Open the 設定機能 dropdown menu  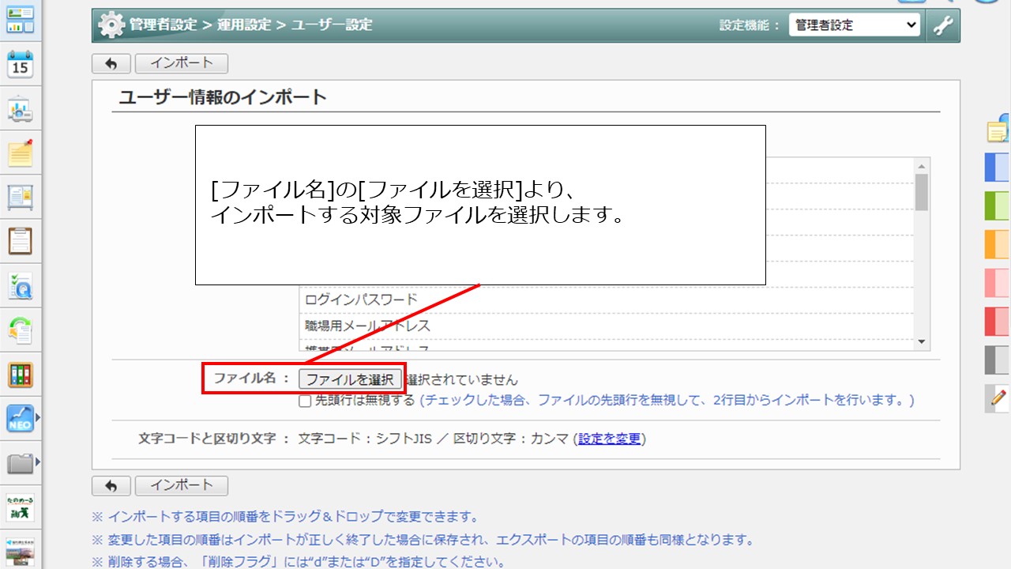(x=855, y=25)
